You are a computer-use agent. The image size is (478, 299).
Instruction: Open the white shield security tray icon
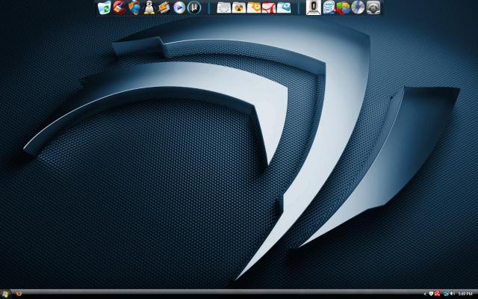click(431, 294)
